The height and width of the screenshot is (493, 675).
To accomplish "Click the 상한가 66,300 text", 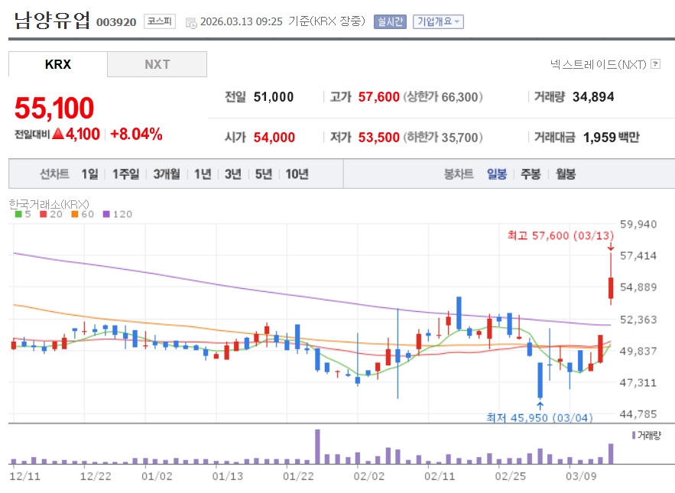I will 443,97.
